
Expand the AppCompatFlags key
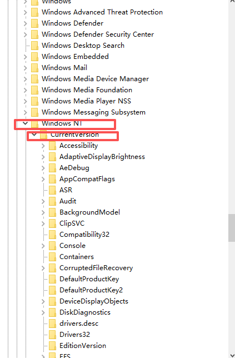[43, 179]
